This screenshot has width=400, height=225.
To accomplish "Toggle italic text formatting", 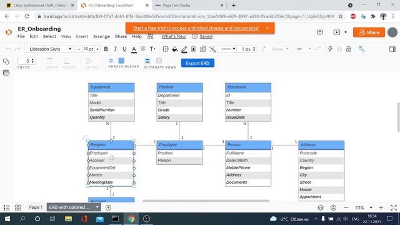I will tap(115, 49).
